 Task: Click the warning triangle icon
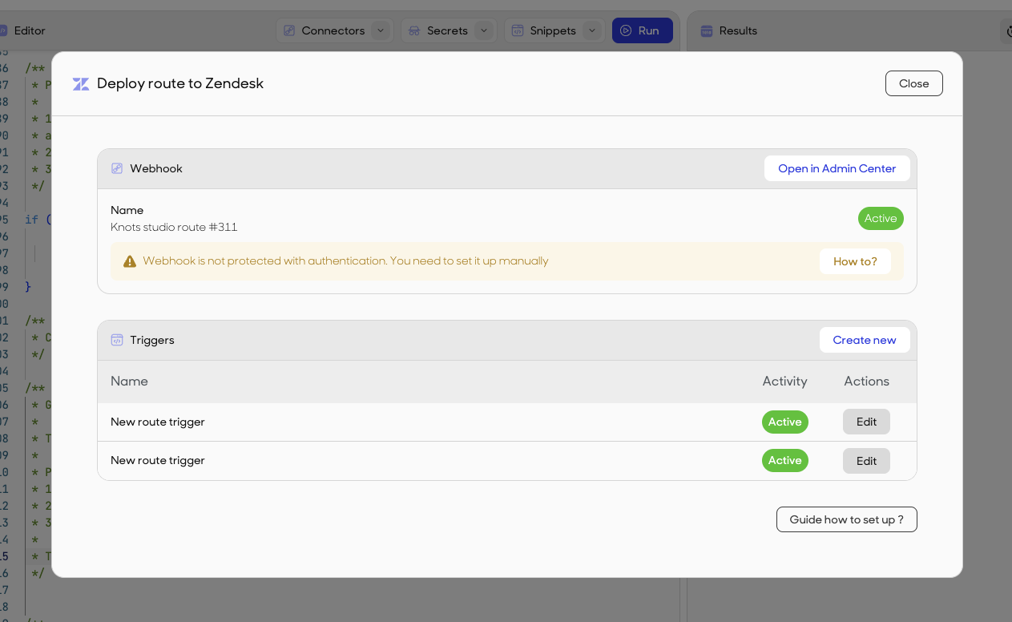click(x=130, y=261)
